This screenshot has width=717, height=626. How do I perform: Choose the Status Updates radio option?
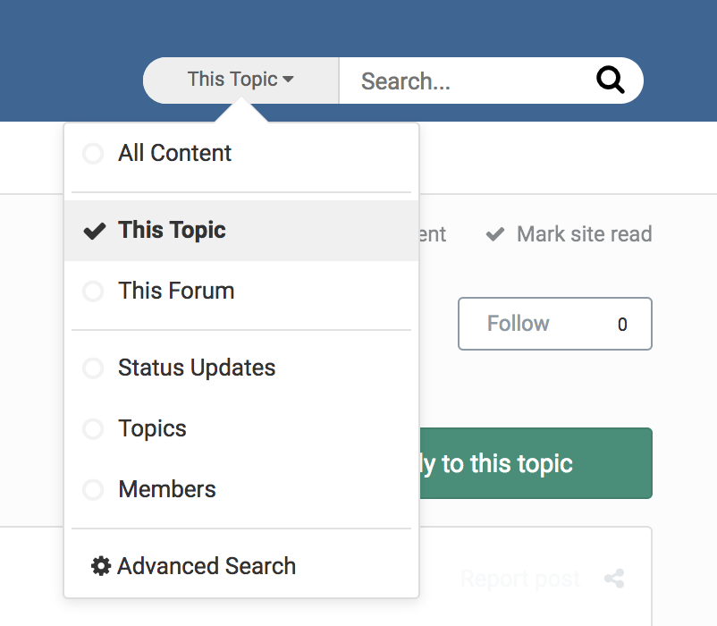coord(93,368)
